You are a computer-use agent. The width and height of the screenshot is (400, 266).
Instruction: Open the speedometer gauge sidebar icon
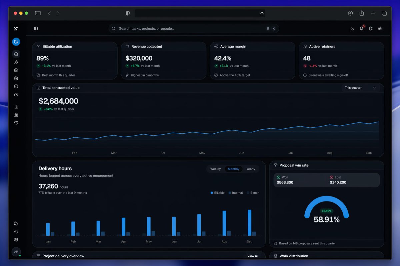16,95
